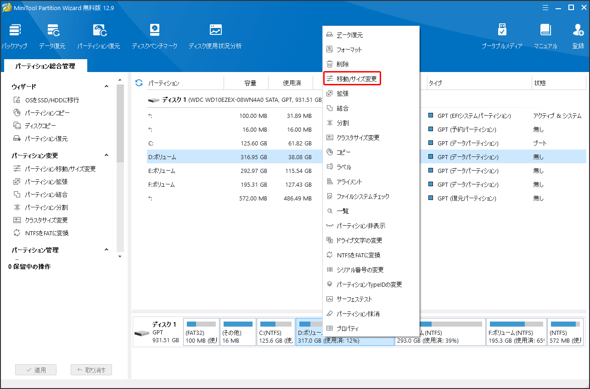Click the 取り消す button

click(91, 370)
